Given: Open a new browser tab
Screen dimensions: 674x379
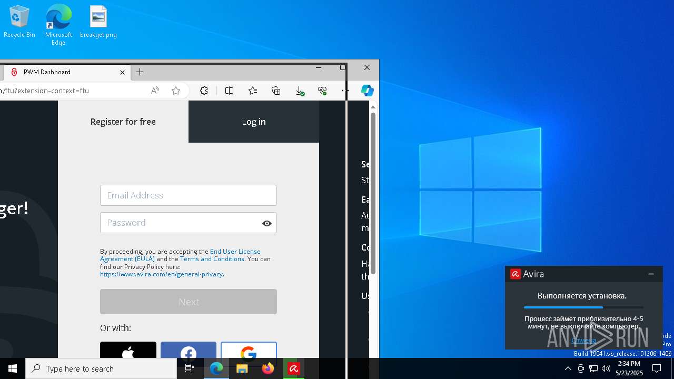Looking at the screenshot, I should tap(140, 72).
